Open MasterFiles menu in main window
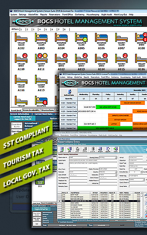This screenshot has width=147, height=235. click(33, 15)
